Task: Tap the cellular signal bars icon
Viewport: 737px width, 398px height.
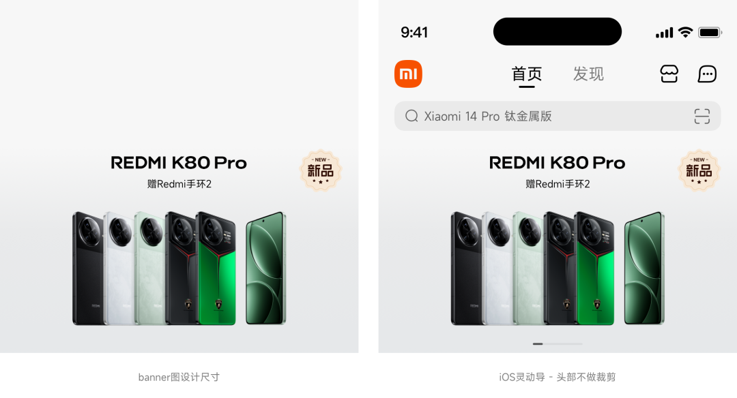Action: (x=664, y=33)
